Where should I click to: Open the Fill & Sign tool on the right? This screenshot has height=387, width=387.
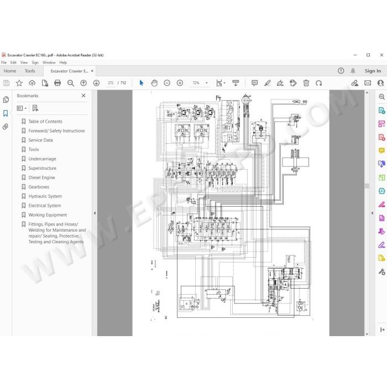pyautogui.click(x=381, y=245)
